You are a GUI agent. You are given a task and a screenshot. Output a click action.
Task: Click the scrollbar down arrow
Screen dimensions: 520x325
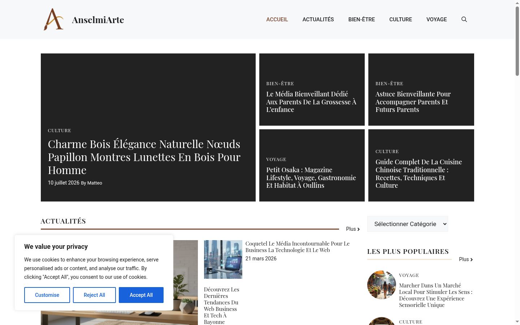point(517,322)
